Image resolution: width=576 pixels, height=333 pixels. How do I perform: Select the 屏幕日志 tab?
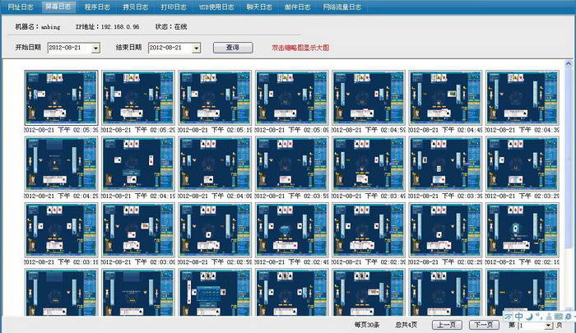coord(58,7)
